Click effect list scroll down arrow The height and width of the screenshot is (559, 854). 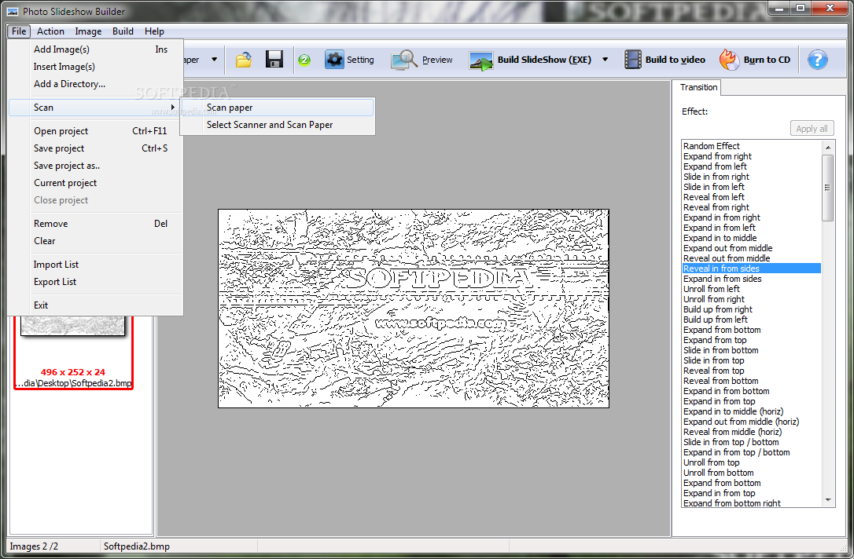point(828,500)
